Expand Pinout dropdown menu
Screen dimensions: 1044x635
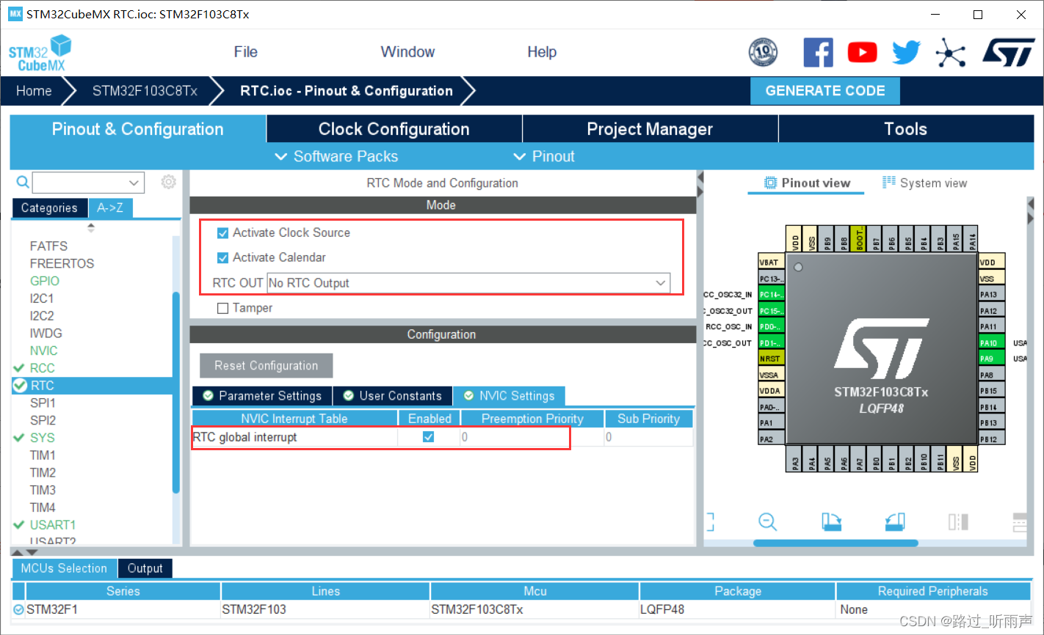(x=544, y=156)
